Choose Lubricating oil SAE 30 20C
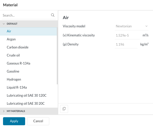153x127 pixels. point(26,103)
